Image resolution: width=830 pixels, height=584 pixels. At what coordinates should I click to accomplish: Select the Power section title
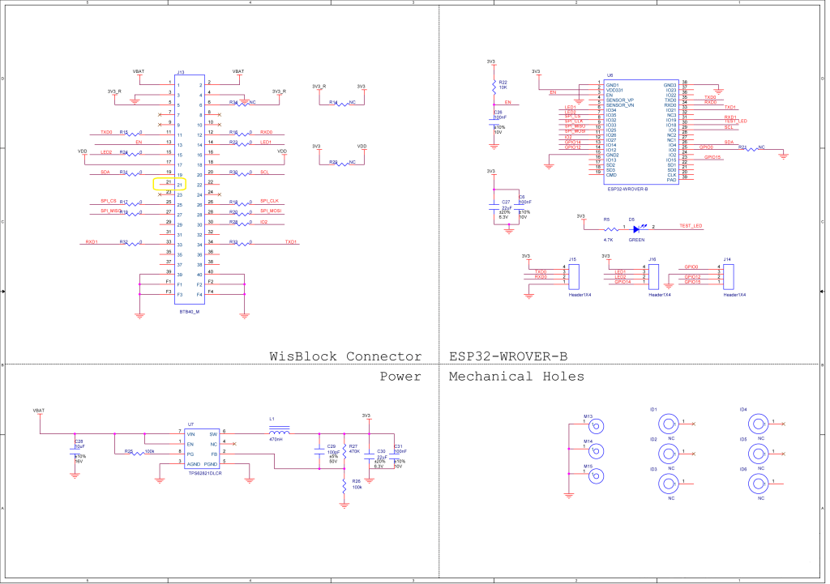(400, 377)
